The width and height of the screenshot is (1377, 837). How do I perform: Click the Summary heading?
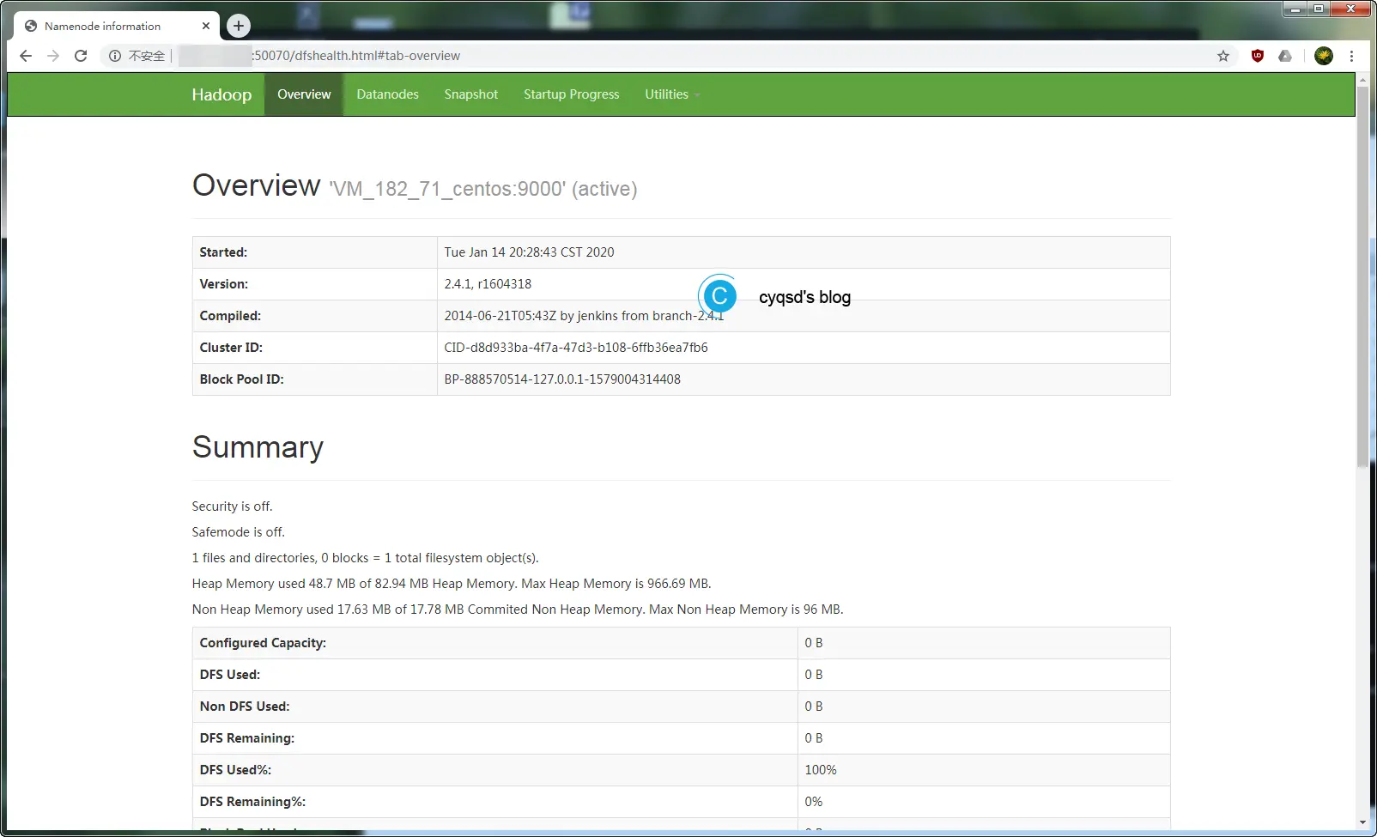(x=258, y=447)
